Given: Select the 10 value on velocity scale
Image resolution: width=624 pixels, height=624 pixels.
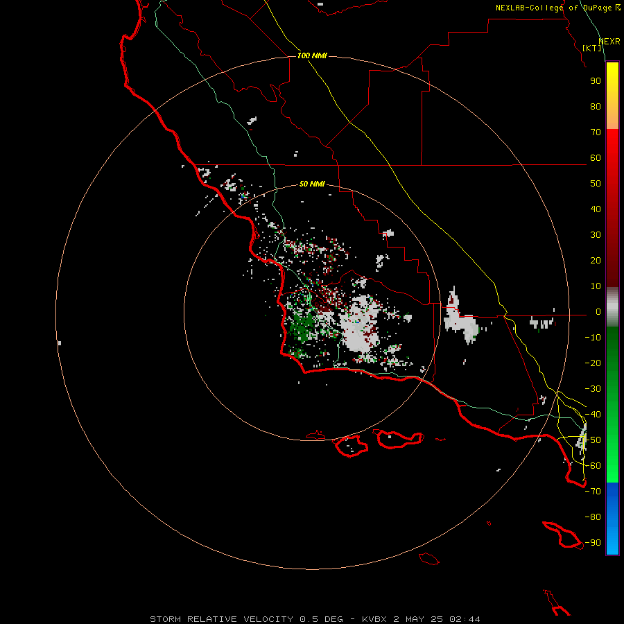Looking at the screenshot, I should pos(596,286).
